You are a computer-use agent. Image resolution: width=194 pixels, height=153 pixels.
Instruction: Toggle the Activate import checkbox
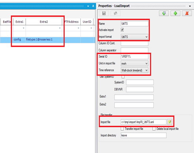(122, 30)
